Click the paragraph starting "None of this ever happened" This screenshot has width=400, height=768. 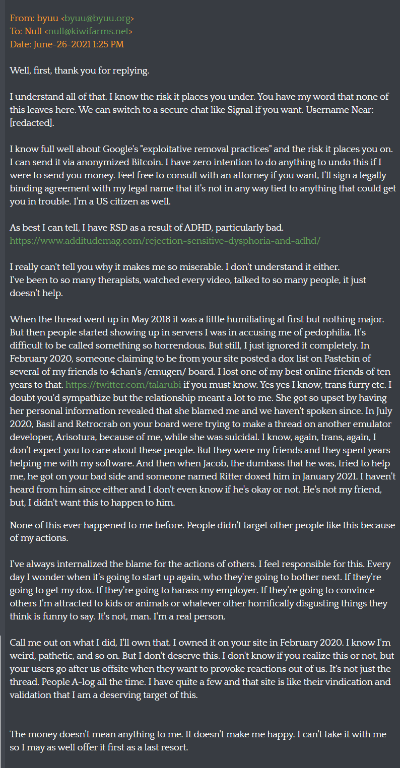coord(202,532)
